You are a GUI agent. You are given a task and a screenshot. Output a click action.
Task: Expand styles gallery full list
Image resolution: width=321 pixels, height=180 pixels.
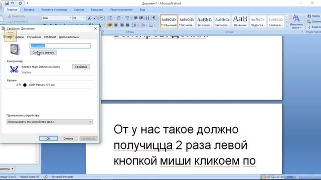click(x=287, y=26)
